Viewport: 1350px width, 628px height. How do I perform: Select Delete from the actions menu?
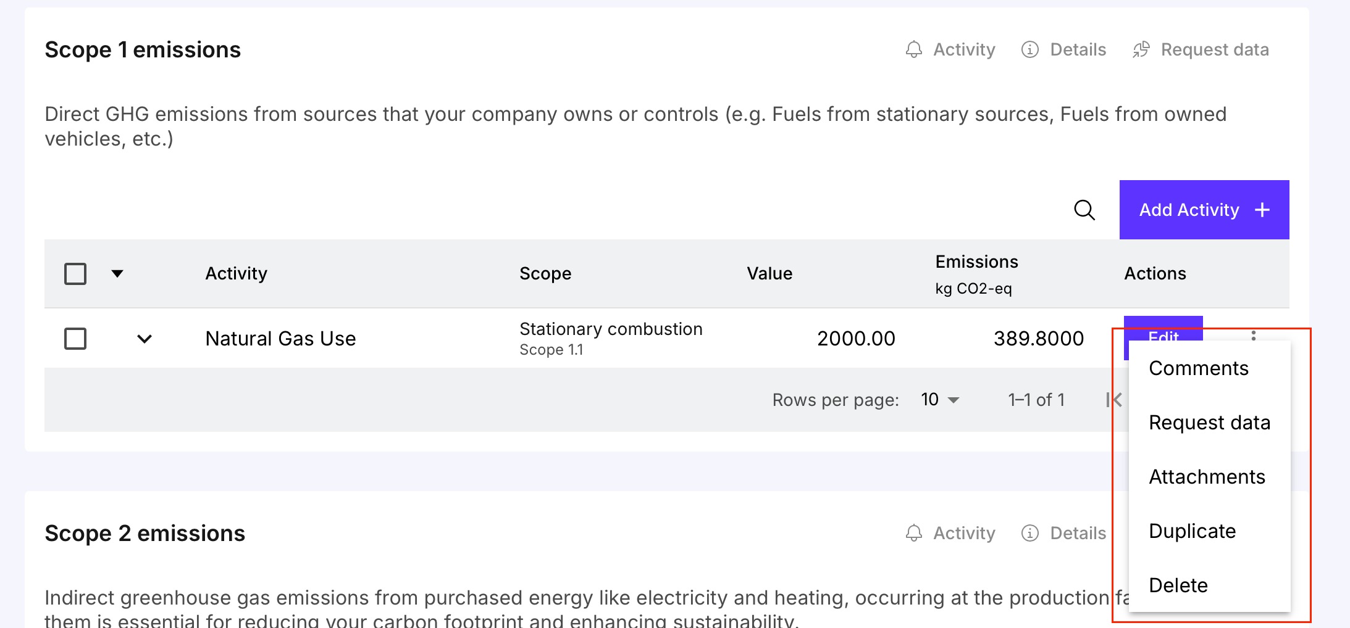1178,585
